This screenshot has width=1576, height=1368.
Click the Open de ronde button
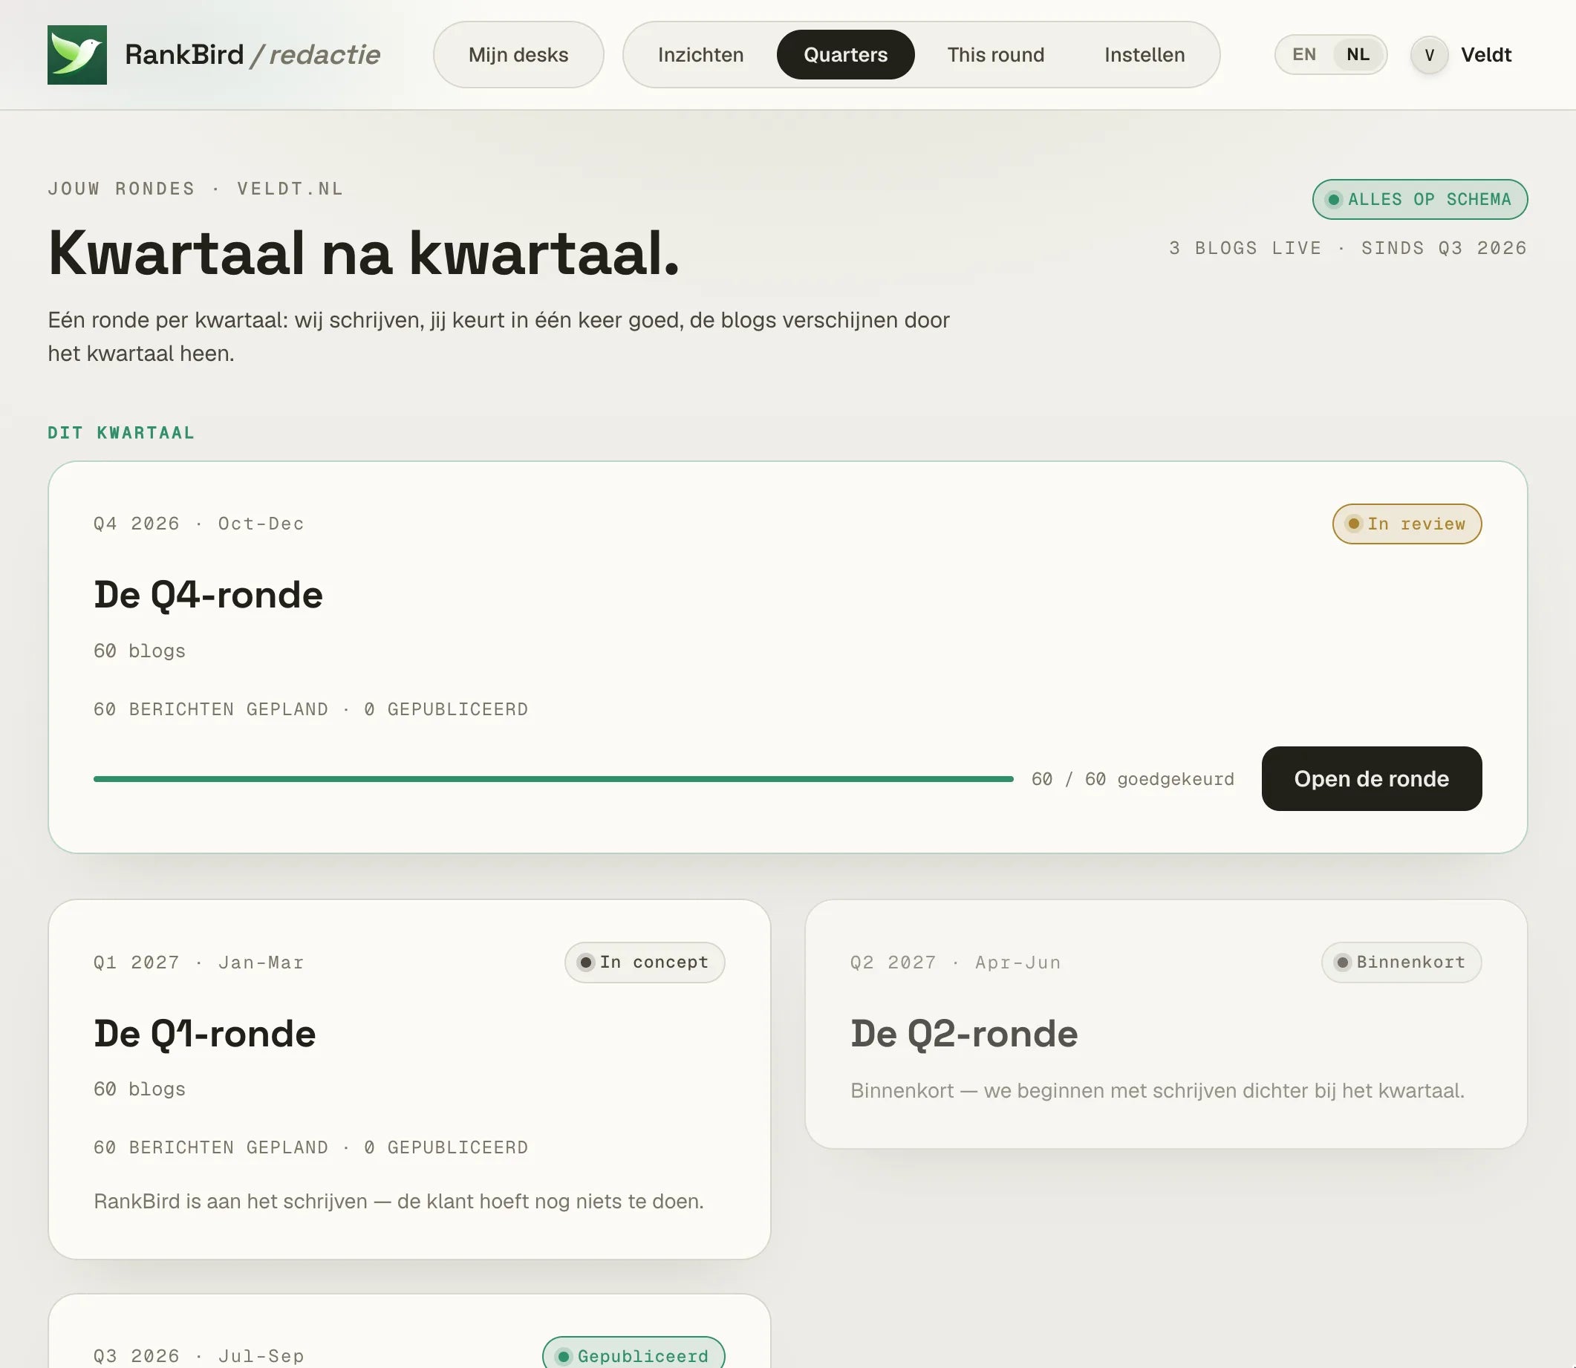tap(1371, 778)
